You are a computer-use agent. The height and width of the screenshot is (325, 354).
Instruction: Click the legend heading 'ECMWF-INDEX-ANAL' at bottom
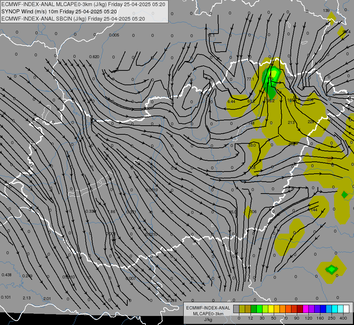point(208,308)
